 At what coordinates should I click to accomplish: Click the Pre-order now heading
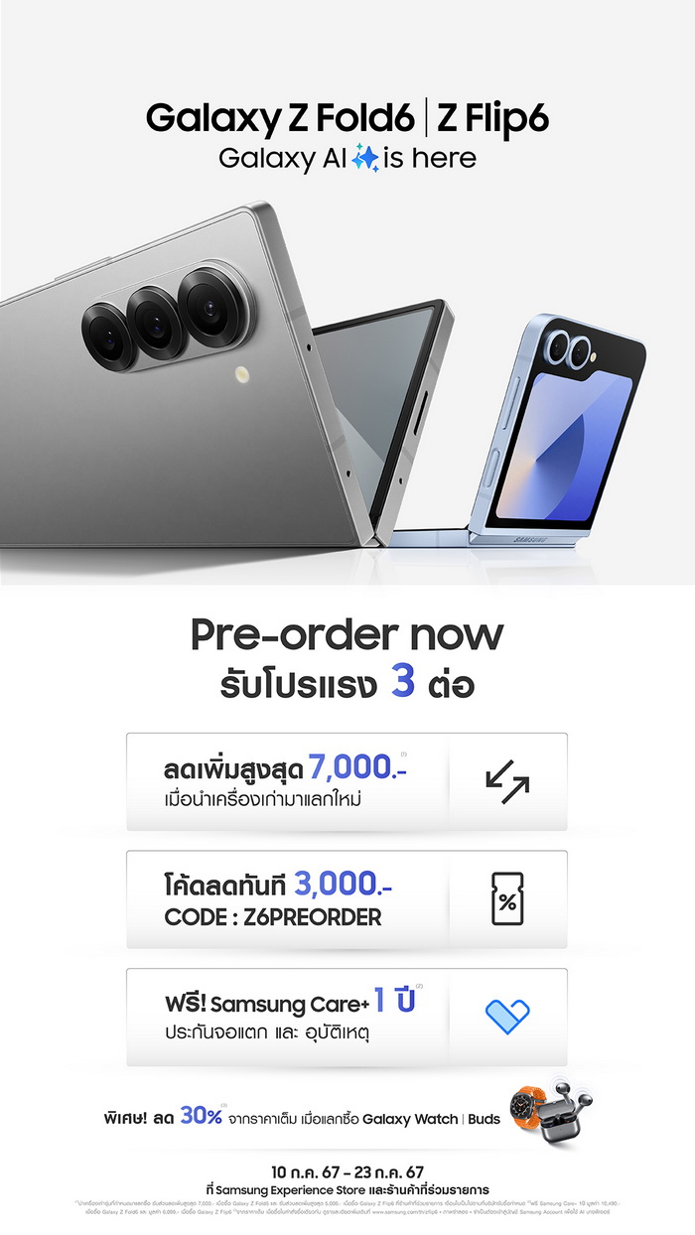347,634
